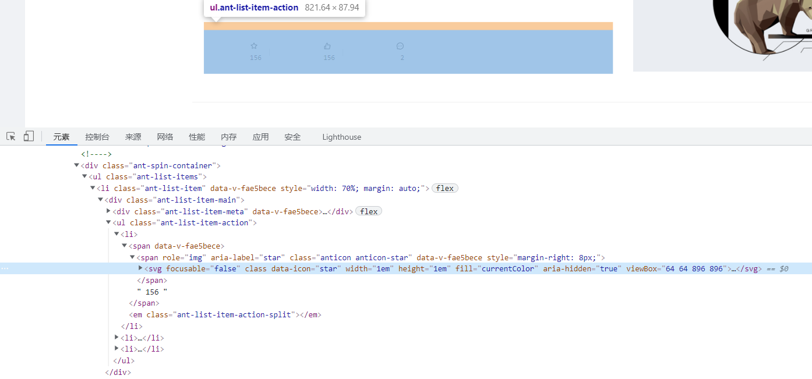This screenshot has width=812, height=379.
Task: Expand the last collapsed li node
Action: [116, 349]
